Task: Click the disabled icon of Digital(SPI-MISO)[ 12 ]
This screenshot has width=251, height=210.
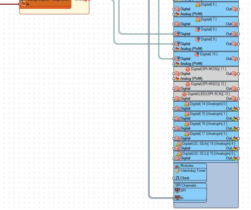Action: click(188, 84)
